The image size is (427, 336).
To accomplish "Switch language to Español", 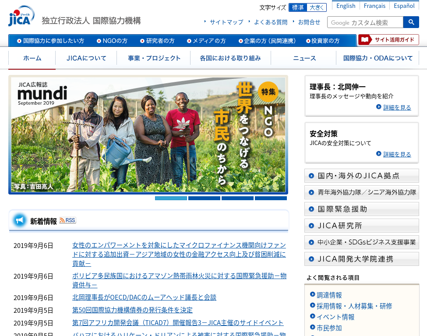I will pyautogui.click(x=404, y=6).
